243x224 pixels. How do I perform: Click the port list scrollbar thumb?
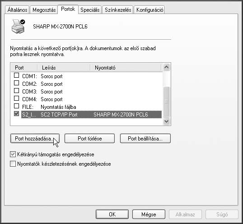[x=167, y=102]
